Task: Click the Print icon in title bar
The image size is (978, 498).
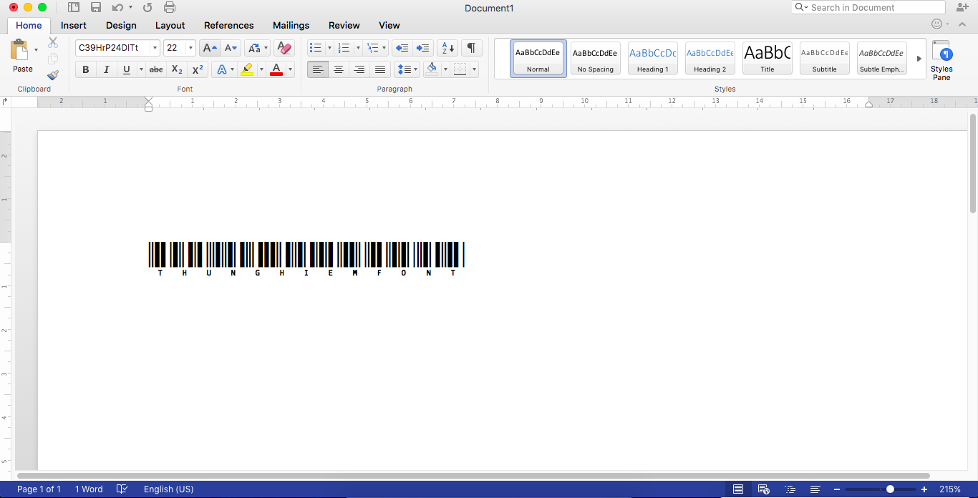Action: coord(170,8)
